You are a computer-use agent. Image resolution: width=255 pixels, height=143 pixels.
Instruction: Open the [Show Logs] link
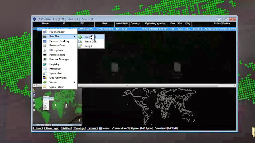click(51, 128)
